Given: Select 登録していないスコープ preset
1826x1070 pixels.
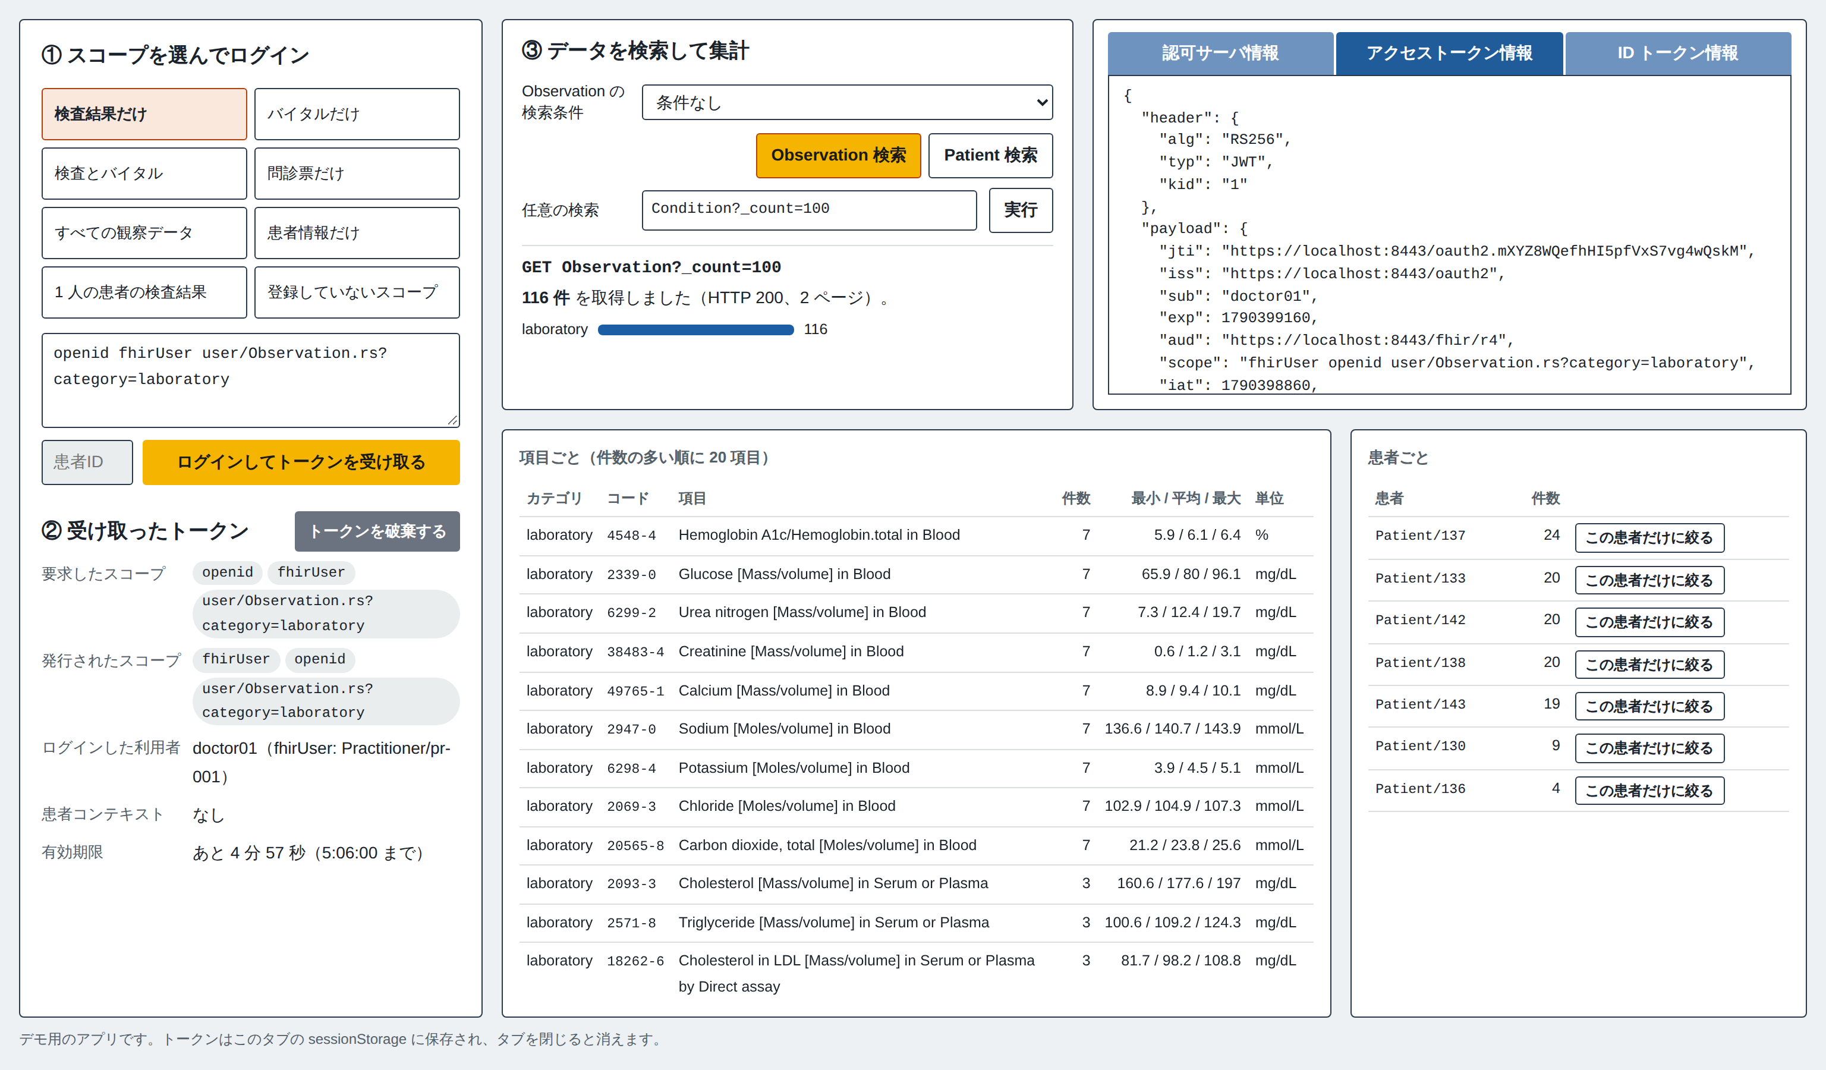Looking at the screenshot, I should coord(357,292).
